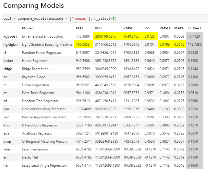Screen dimensions: 208x173
Task: Click Linear Regression RMSE 1976.0004
Action: pos(131,85)
